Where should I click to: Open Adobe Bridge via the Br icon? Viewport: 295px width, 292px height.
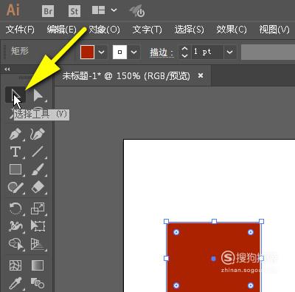[48, 11]
